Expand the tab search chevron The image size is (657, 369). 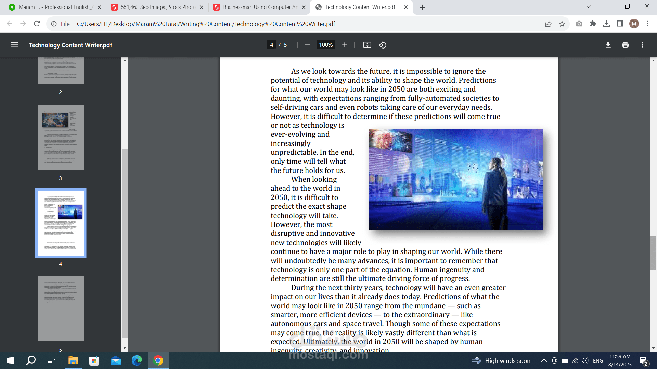(588, 7)
